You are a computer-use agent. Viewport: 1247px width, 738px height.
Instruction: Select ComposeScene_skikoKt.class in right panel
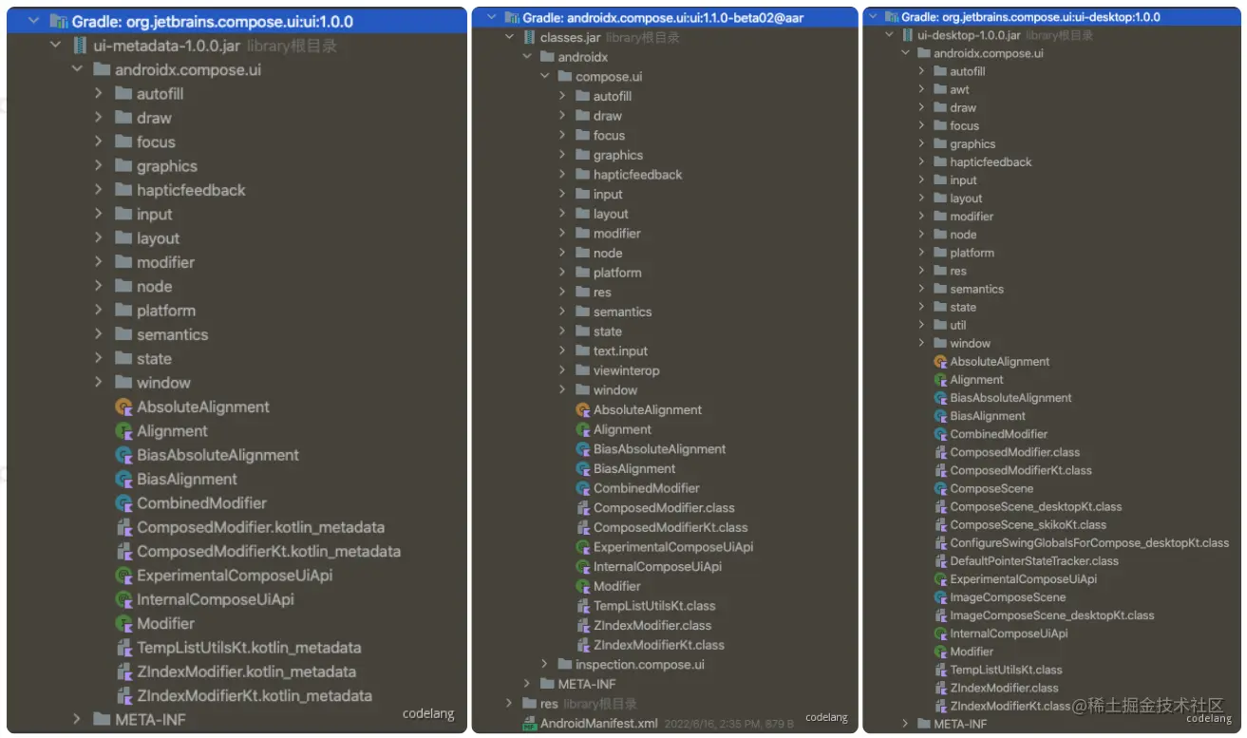tap(1029, 525)
